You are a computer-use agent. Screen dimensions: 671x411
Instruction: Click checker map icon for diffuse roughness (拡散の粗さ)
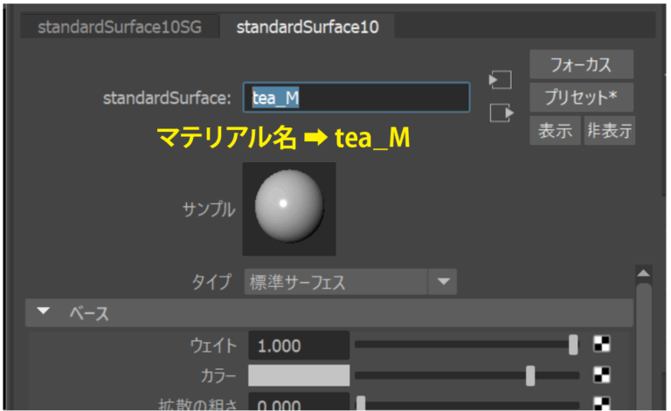601,403
